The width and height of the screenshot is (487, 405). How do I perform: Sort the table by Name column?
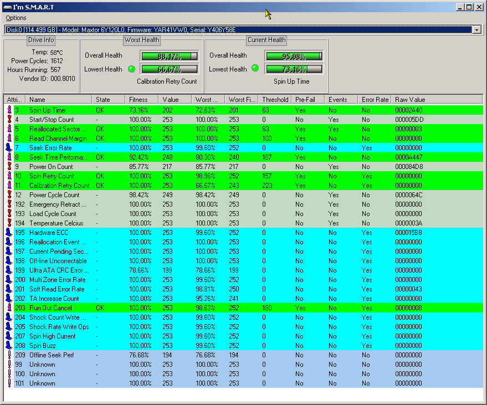[x=59, y=99]
